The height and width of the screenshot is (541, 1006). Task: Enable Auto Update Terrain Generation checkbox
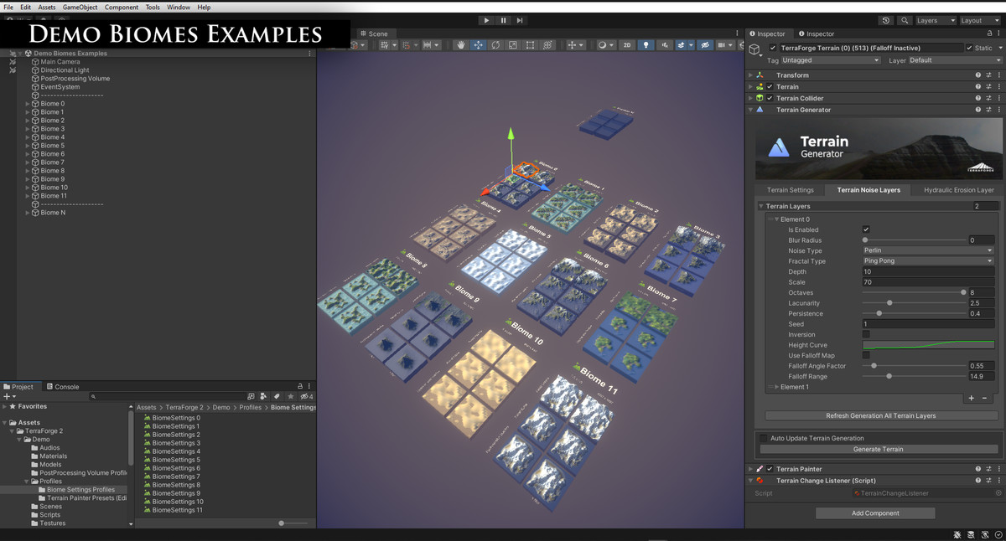[763, 438]
